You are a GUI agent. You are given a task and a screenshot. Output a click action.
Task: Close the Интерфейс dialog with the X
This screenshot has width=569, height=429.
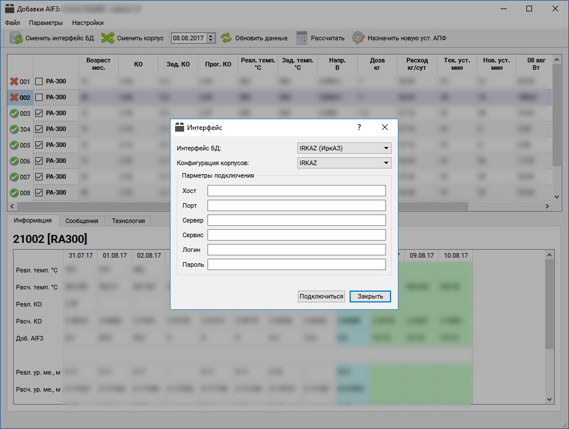tap(385, 127)
